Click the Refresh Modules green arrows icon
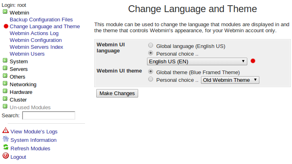 click(6, 147)
